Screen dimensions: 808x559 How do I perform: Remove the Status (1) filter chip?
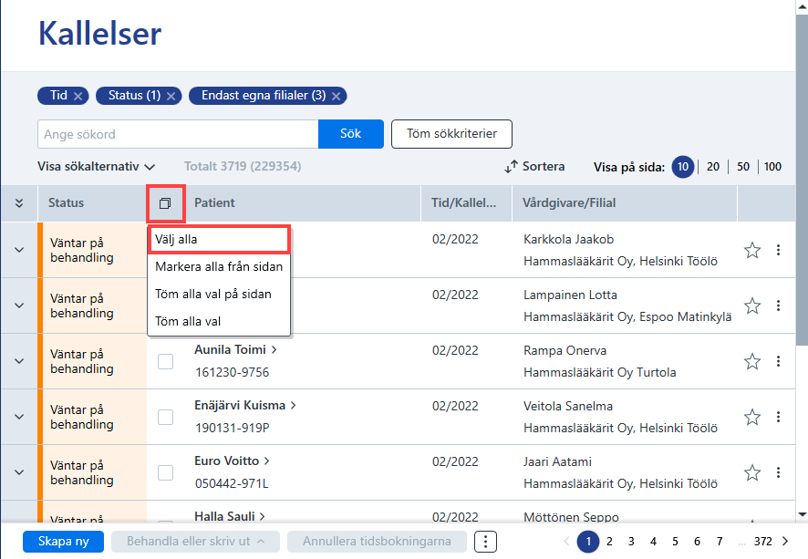pyautogui.click(x=171, y=96)
